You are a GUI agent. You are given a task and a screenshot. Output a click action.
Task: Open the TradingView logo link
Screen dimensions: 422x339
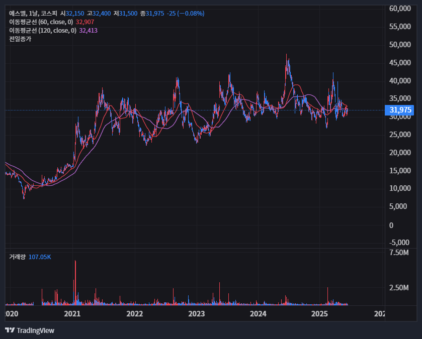(x=30, y=330)
